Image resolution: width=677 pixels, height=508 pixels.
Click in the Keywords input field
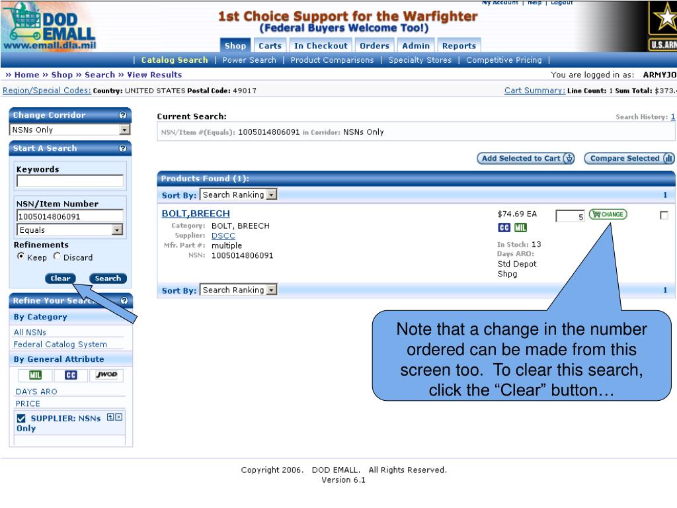[x=70, y=181]
